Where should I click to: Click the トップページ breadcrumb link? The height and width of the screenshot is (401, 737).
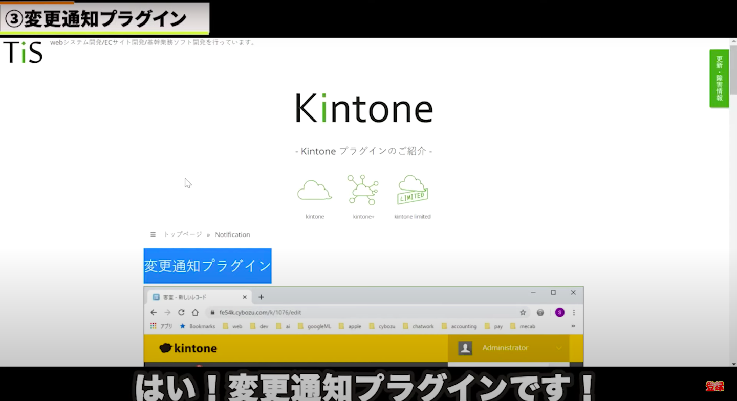(182, 234)
